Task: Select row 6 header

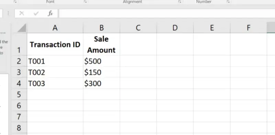Action: [19, 105]
